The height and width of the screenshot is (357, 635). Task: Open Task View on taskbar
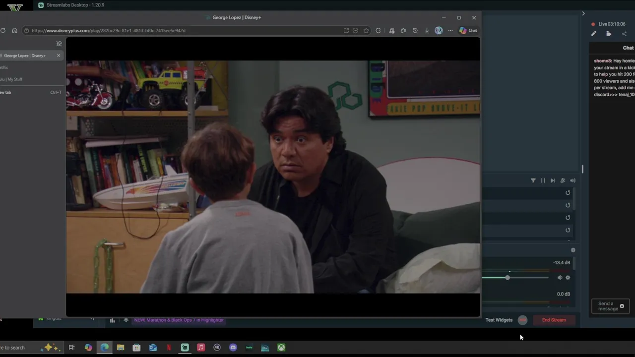(x=71, y=348)
